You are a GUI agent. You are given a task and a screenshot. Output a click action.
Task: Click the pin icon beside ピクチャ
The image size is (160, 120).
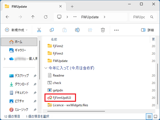(x=35, y=101)
